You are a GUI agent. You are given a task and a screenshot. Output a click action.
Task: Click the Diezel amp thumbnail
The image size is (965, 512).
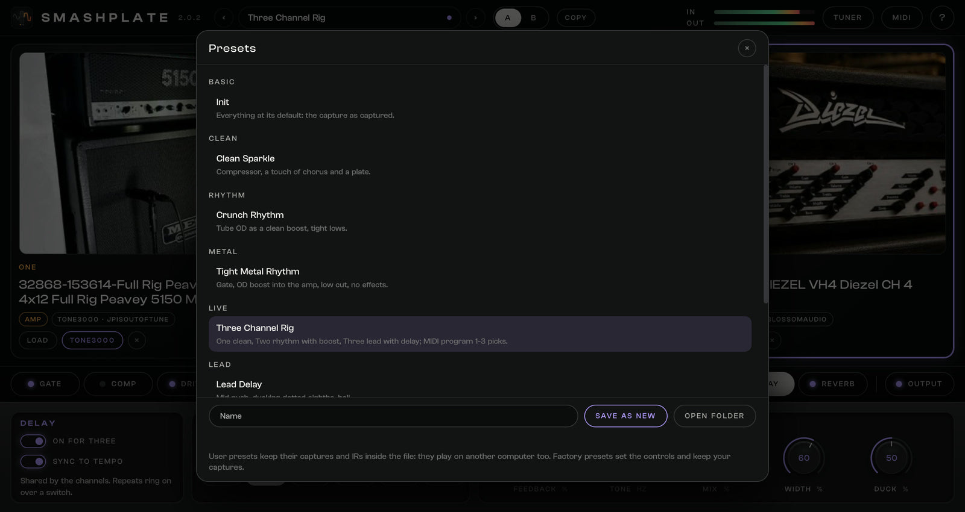[x=857, y=153]
